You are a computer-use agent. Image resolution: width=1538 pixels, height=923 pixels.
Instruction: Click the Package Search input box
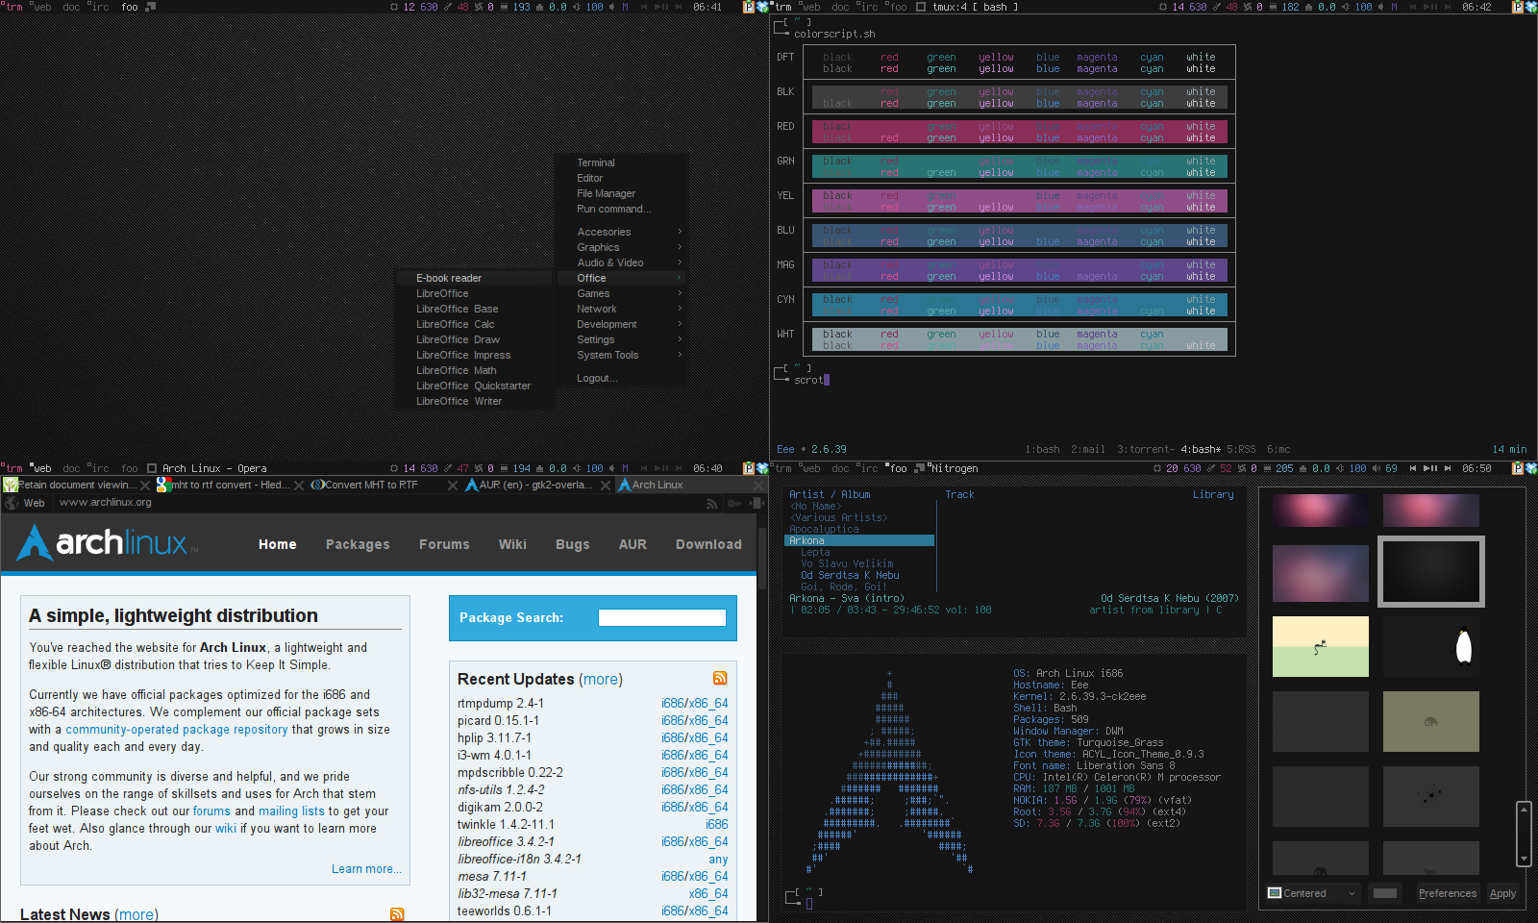pyautogui.click(x=662, y=617)
